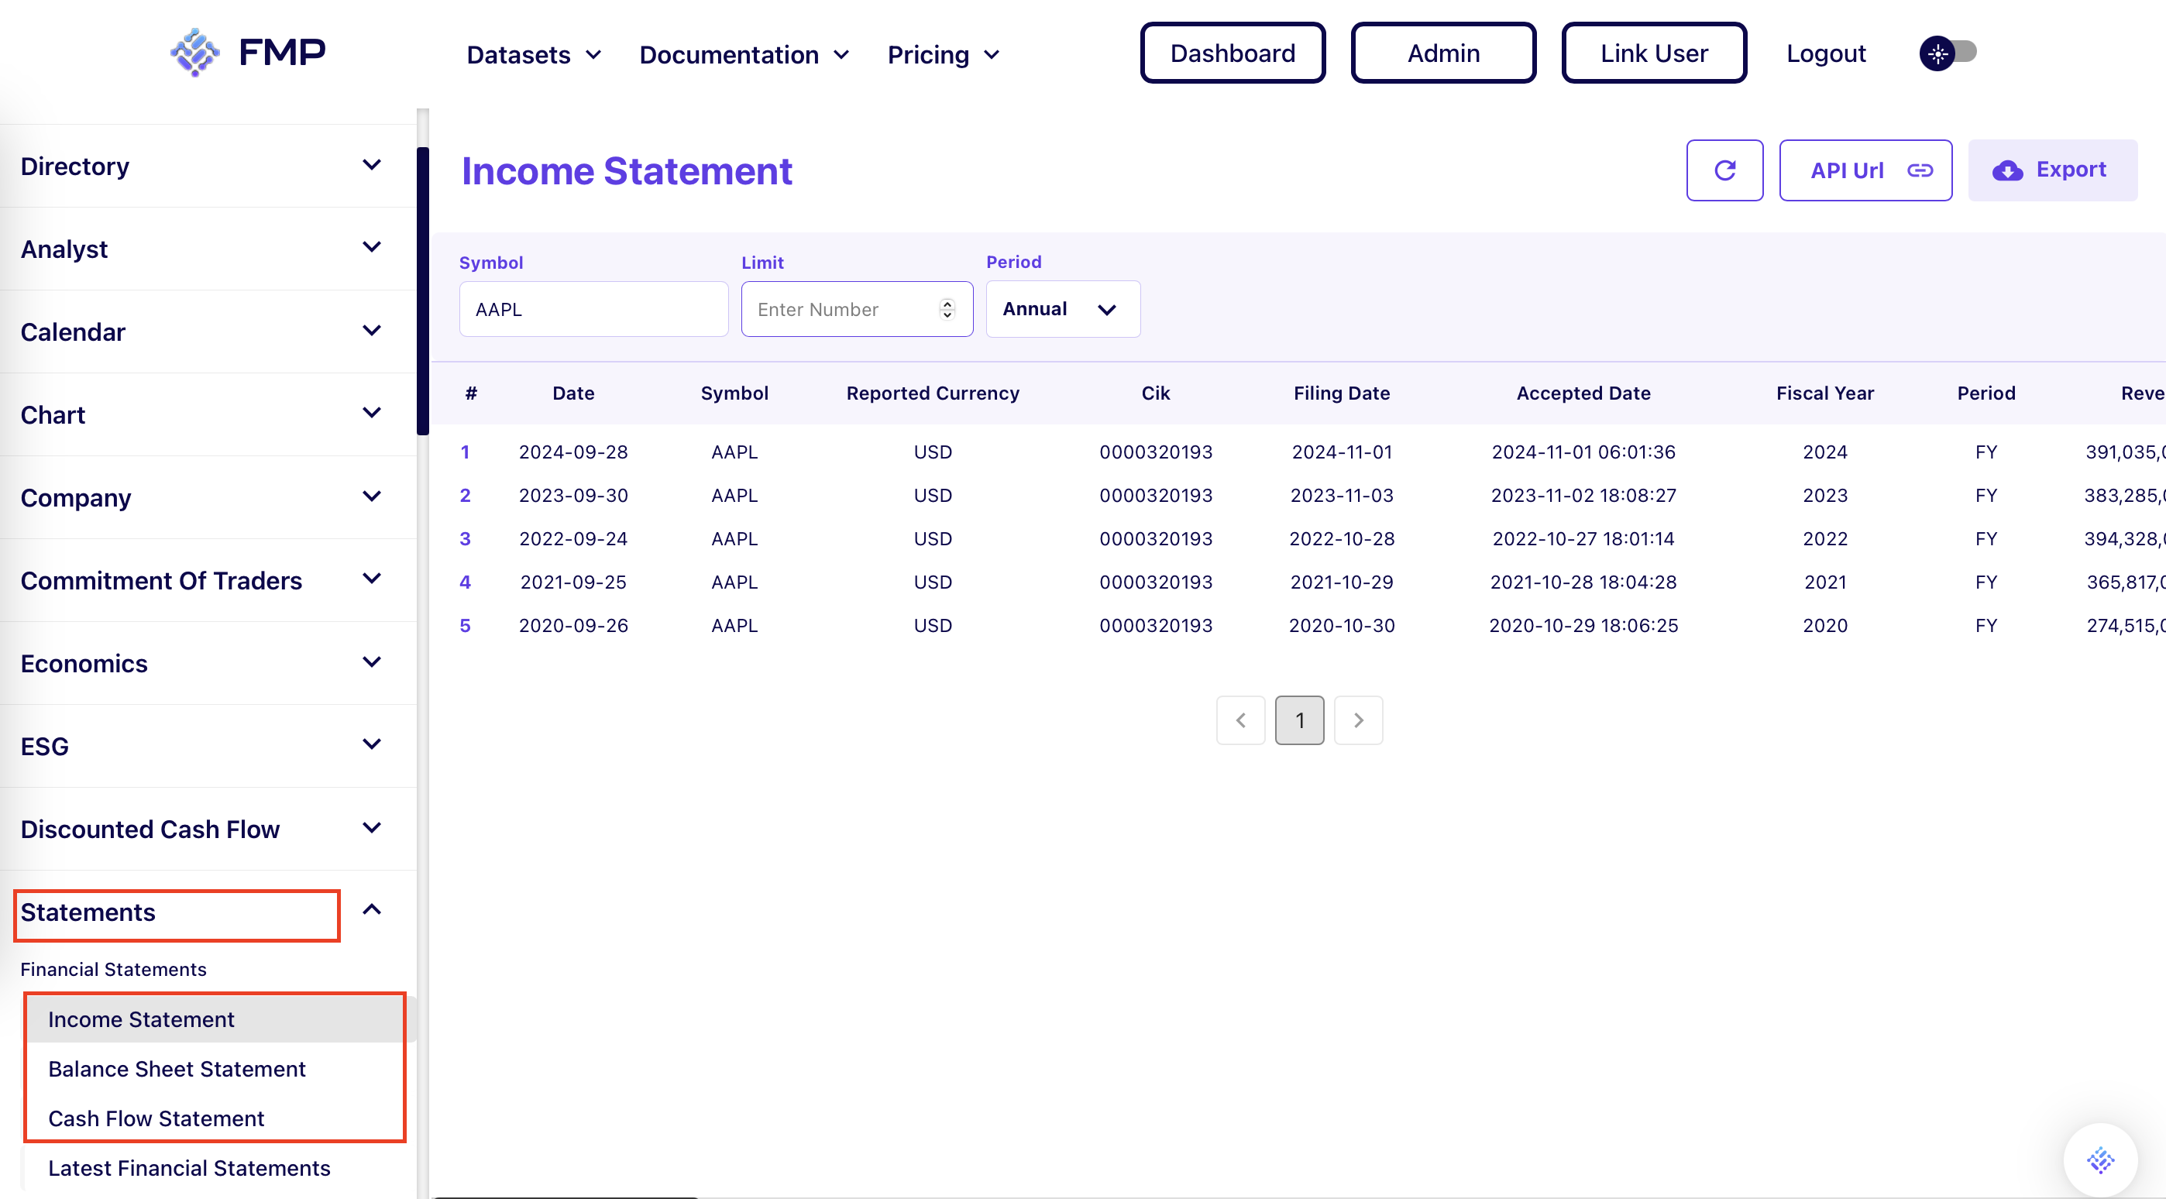Open the Documentation dropdown menu

tap(744, 55)
